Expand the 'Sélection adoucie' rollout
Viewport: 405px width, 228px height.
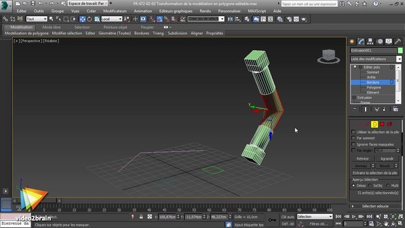(375, 206)
